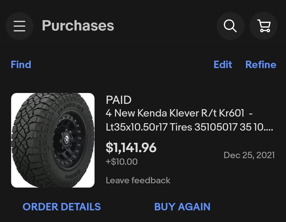Tap the Purchases page heading
Viewport: 286px width, 222px height.
[x=78, y=25]
